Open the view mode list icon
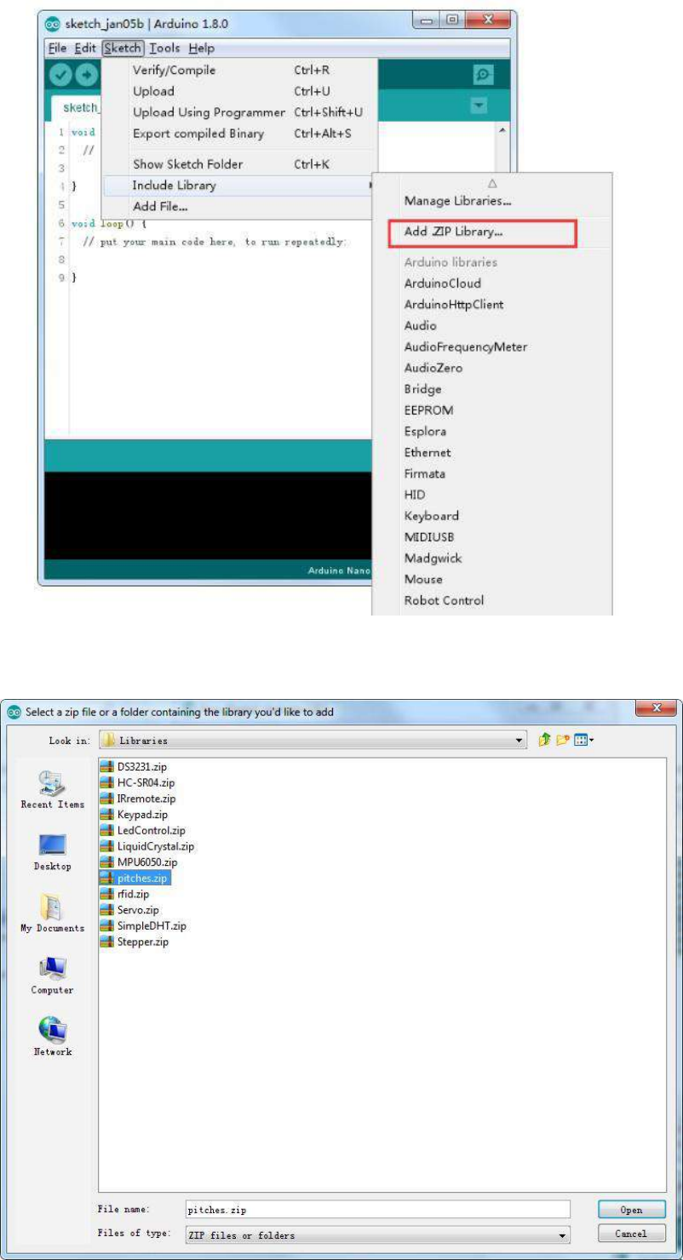The height and width of the screenshot is (1260, 683). tap(584, 742)
